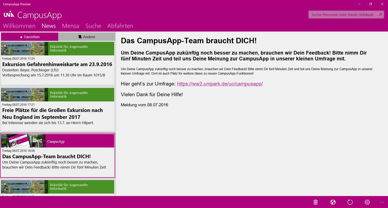This screenshot has height=208, width=388.
Task: Close the CampusApp Preview window
Action: click(382, 4)
